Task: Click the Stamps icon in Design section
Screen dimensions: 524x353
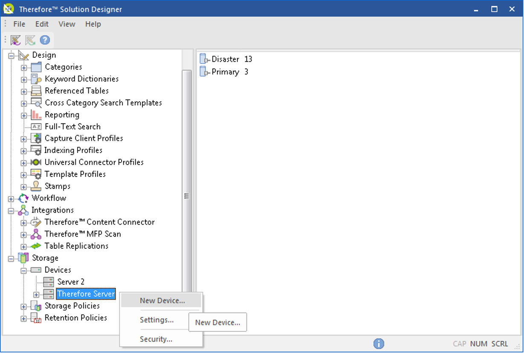Action: [36, 186]
